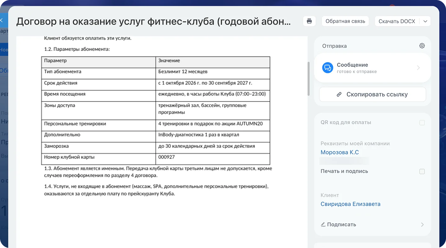Expand the Подписать row chevron

point(422,224)
